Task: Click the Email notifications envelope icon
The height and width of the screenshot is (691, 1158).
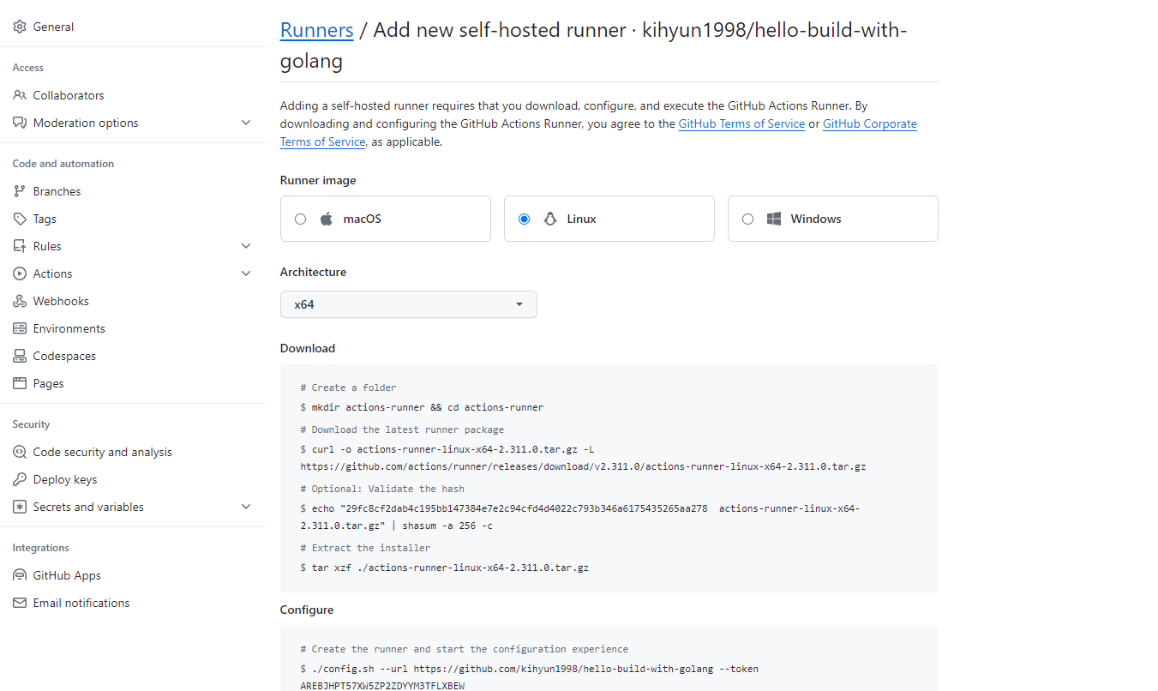Action: 20,603
